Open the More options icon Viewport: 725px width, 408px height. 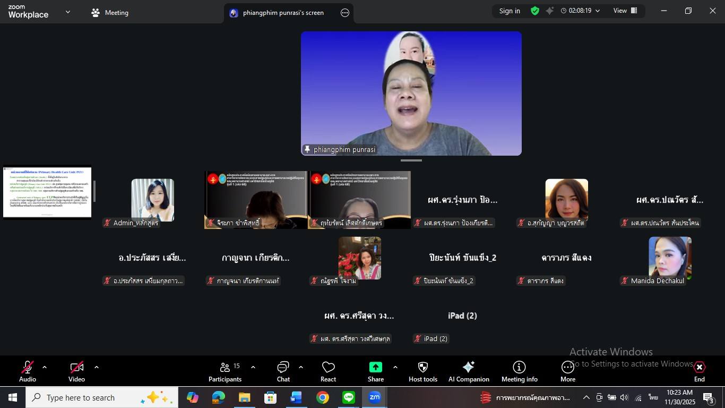[x=567, y=368]
